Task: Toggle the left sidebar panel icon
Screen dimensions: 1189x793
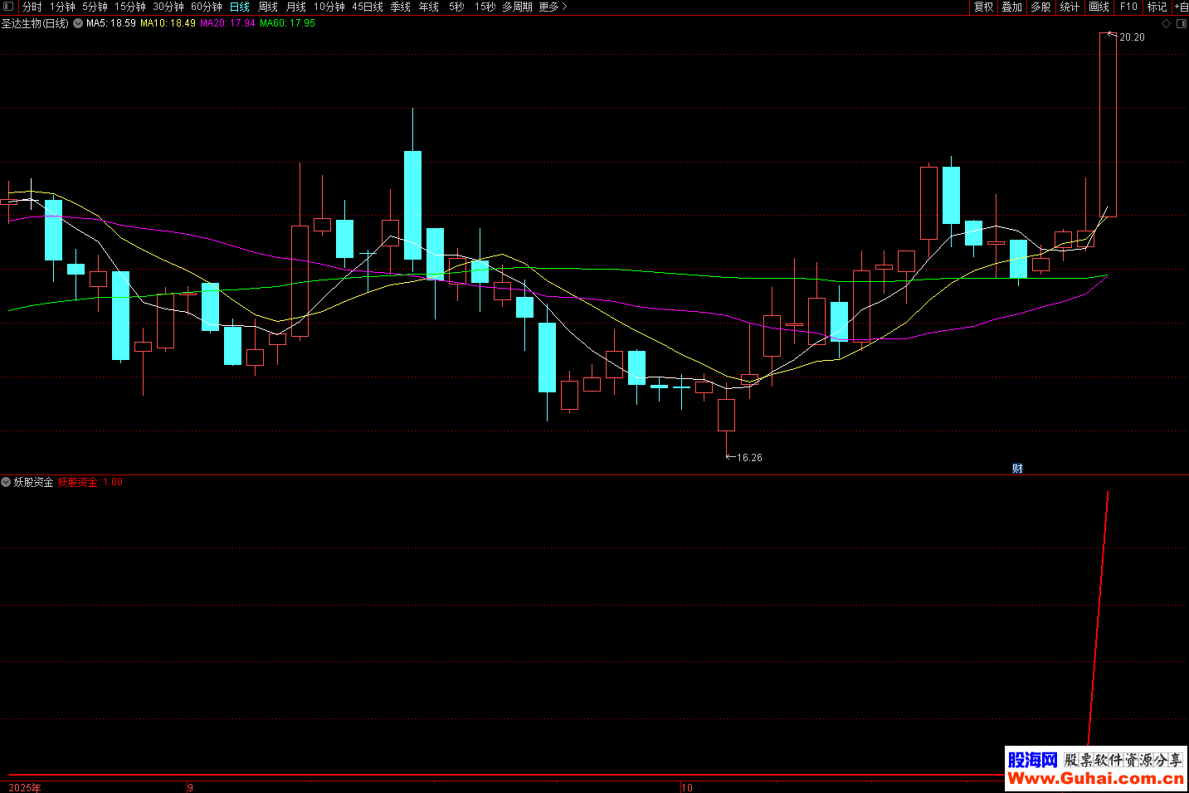Action: tap(8, 7)
